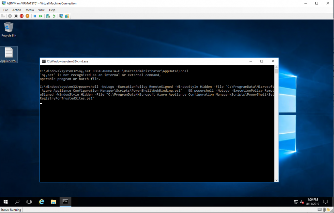The height and width of the screenshot is (213, 334).
Task: Open the Media menu
Action: [30, 10]
